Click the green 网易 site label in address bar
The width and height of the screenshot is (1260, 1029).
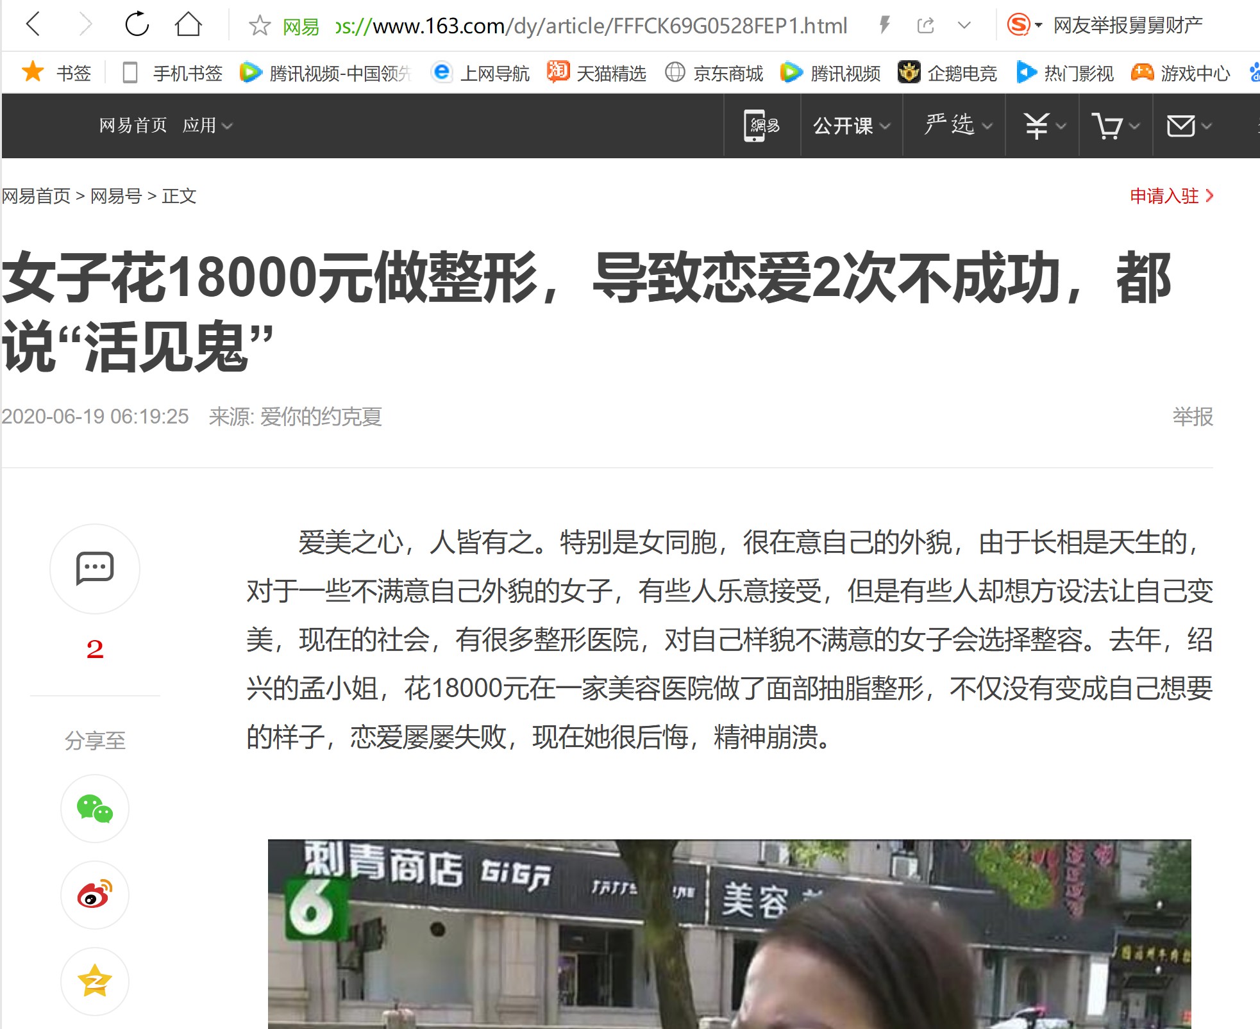pos(301,26)
